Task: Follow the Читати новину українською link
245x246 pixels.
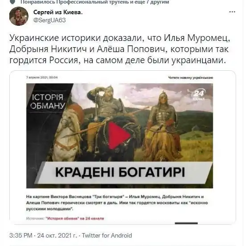Action: pyautogui.click(x=191, y=77)
